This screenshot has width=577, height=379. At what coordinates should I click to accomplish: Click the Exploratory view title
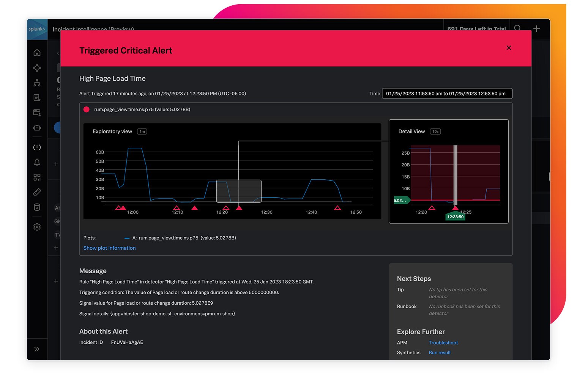(112, 132)
